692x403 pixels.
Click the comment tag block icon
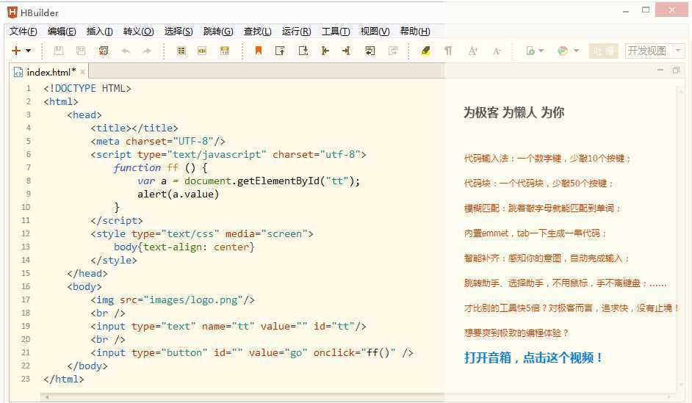coord(225,51)
